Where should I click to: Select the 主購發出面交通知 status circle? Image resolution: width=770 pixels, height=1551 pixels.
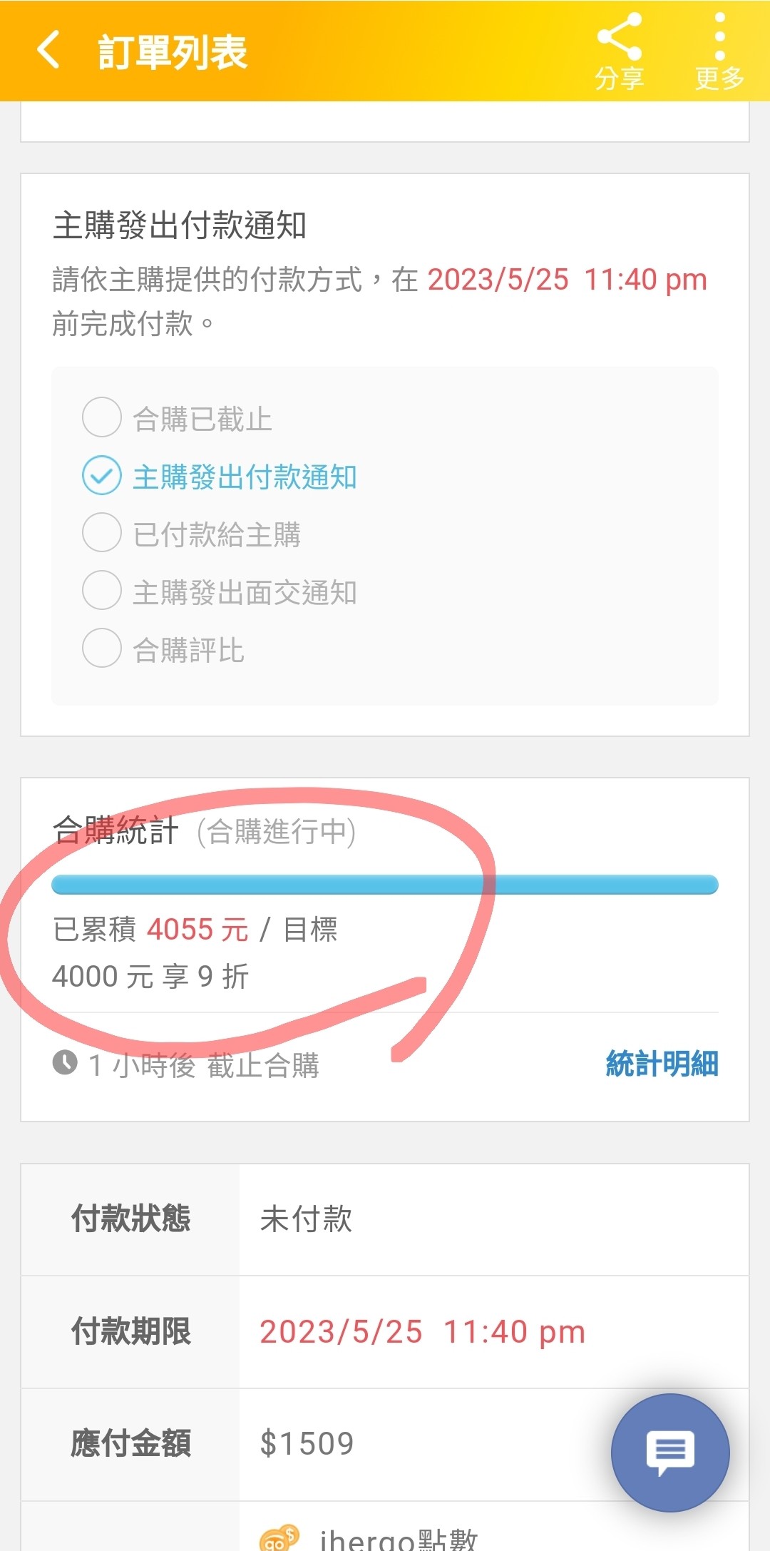point(102,591)
